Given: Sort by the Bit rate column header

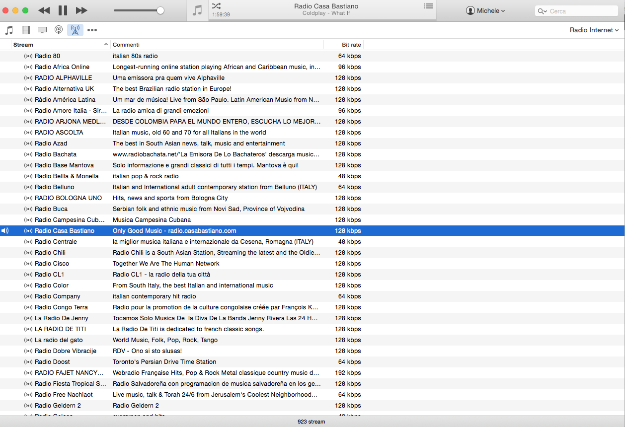Looking at the screenshot, I should tap(343, 45).
